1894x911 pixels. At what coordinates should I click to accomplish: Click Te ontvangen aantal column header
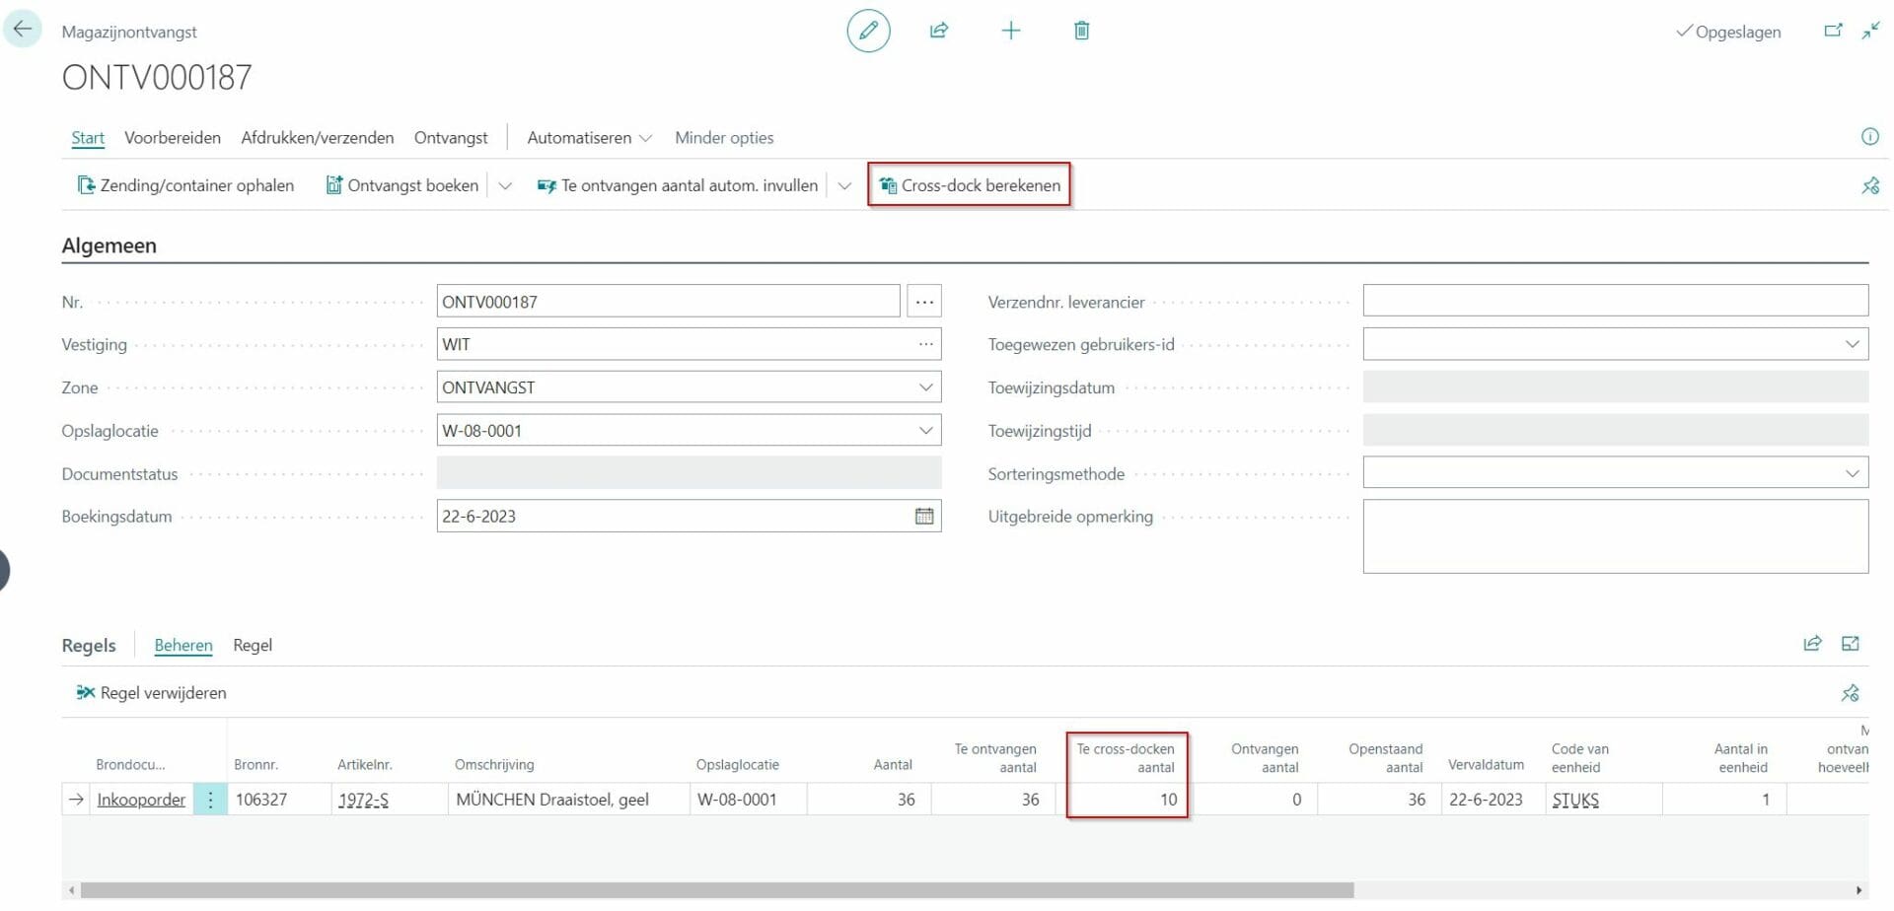tap(995, 758)
